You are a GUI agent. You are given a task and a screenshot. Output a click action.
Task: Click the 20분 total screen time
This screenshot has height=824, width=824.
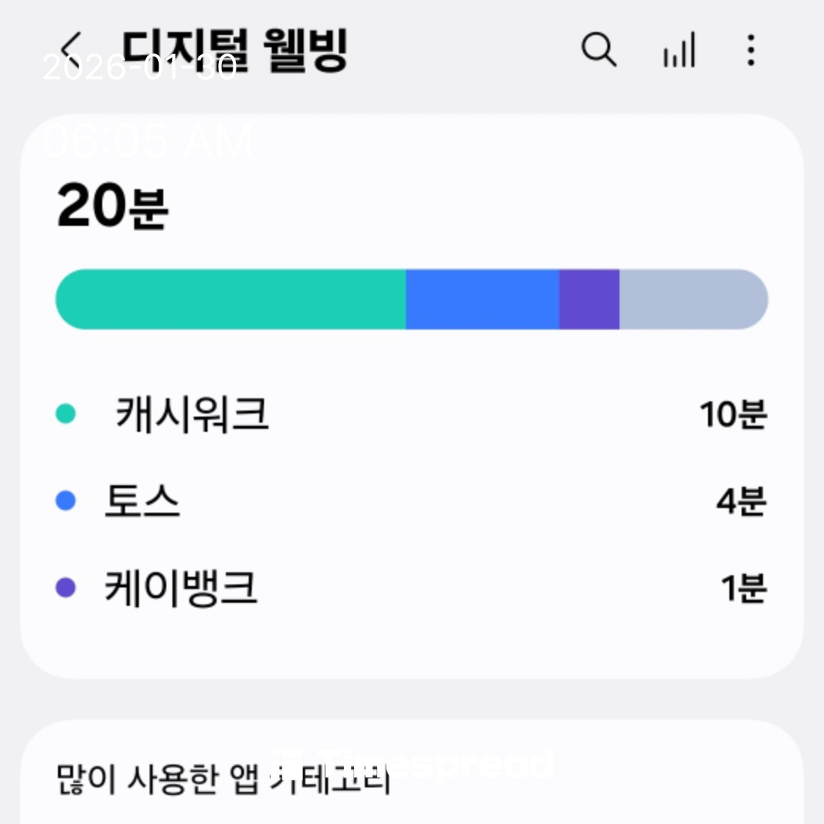(113, 208)
